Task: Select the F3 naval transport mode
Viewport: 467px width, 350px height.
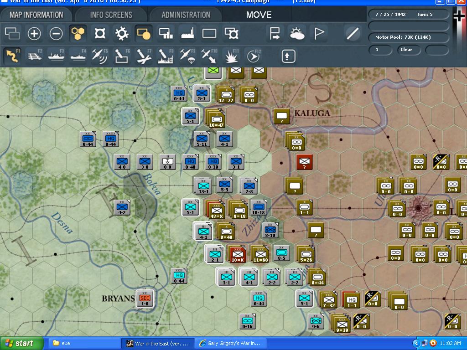Action: point(56,56)
